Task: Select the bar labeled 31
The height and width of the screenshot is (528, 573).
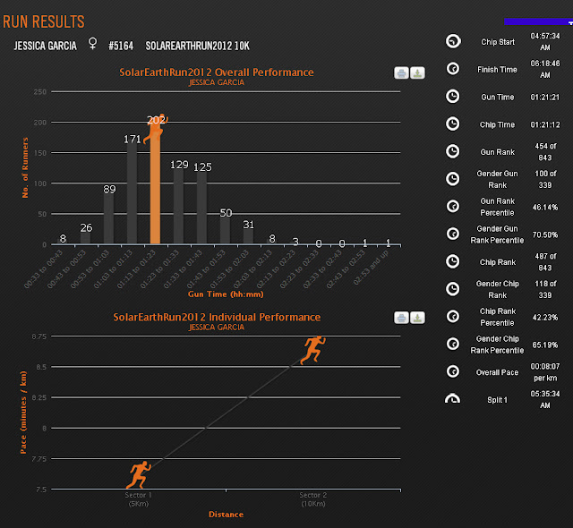Action: pyautogui.click(x=249, y=236)
